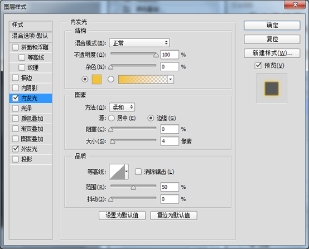Open 混合模式 dropdown showing 正常
The width and height of the screenshot is (309, 249).
coord(139,43)
